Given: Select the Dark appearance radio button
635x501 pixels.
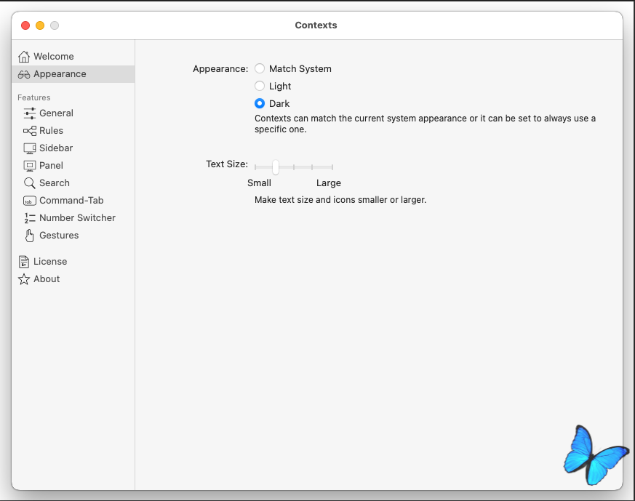Looking at the screenshot, I should (260, 103).
